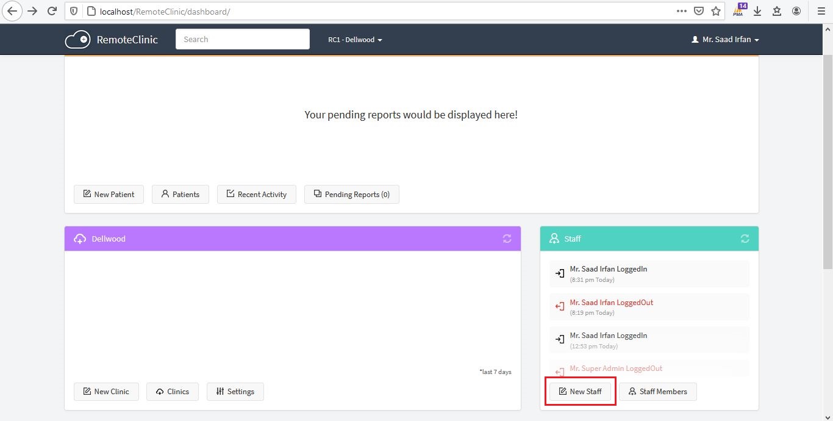
Task: Open Pending Reports (0)
Action: point(351,194)
